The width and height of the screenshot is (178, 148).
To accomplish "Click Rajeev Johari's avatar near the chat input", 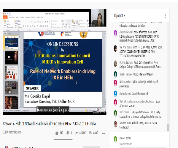I will (115, 139).
